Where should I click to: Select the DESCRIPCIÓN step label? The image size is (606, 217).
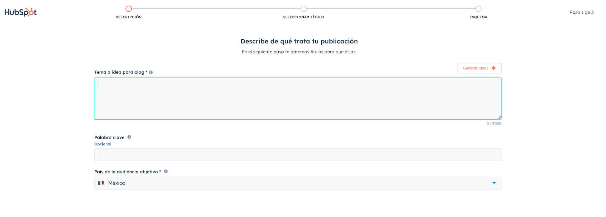[x=129, y=17]
